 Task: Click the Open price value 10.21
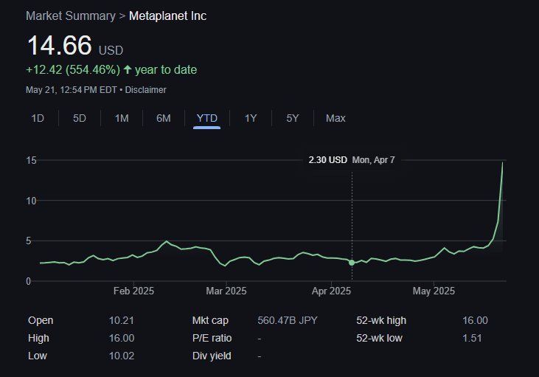click(x=121, y=320)
